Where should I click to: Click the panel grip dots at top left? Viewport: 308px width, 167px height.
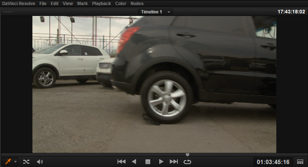(8, 12)
